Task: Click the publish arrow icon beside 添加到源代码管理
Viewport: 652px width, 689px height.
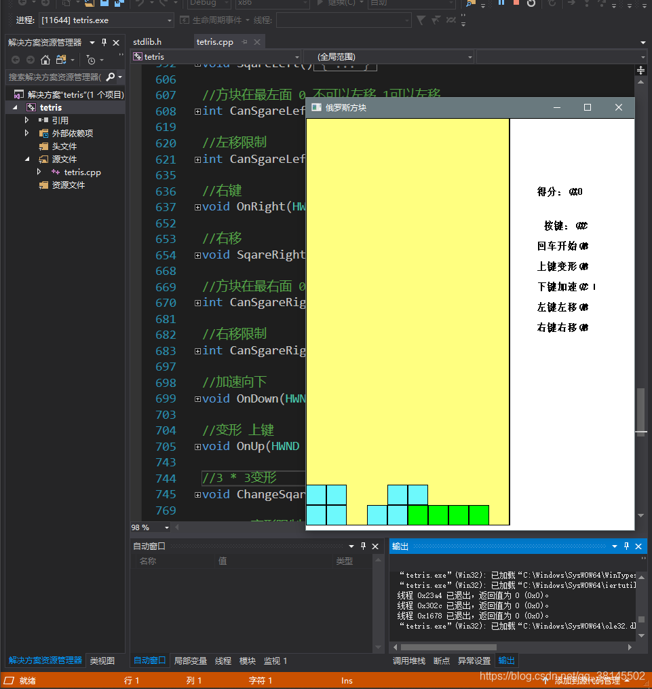Action: 545,680
